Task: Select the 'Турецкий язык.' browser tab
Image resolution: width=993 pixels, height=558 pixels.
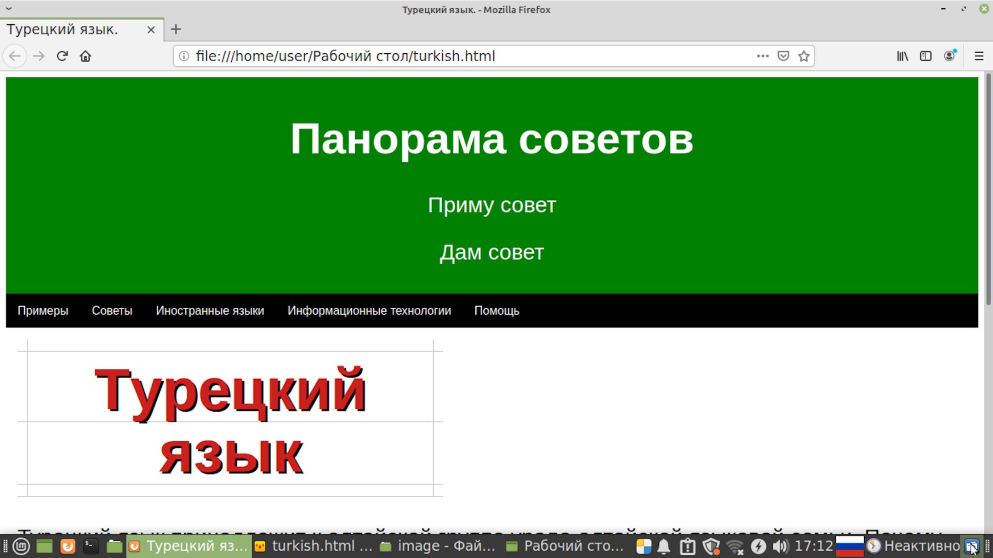Action: (x=64, y=29)
